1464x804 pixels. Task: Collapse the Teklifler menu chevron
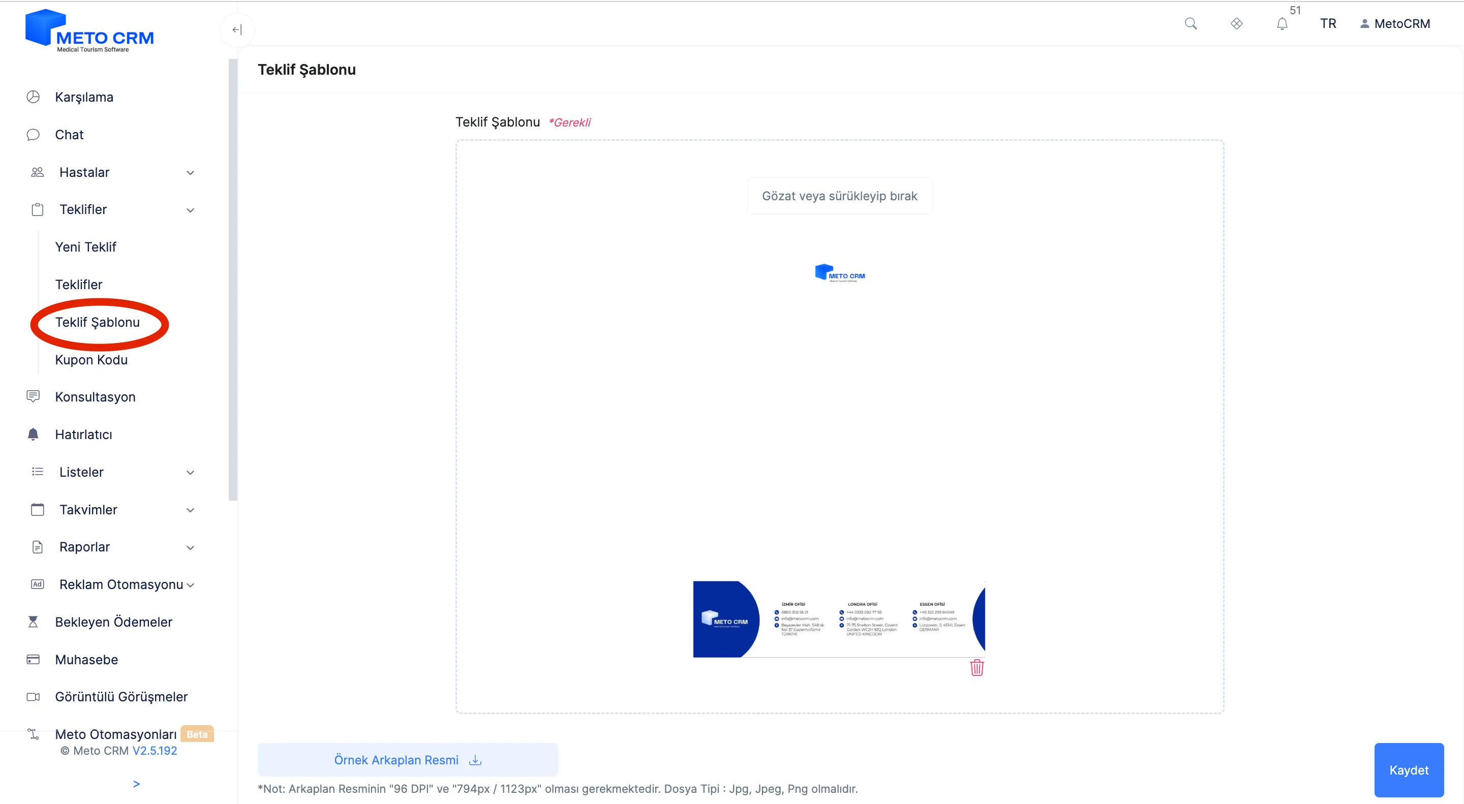191,210
